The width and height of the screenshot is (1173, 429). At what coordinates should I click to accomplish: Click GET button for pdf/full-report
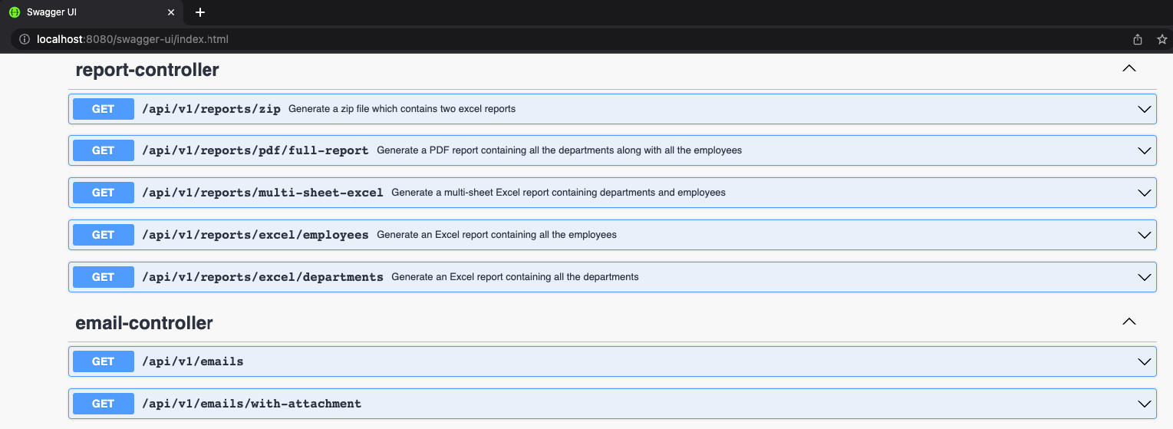point(104,150)
